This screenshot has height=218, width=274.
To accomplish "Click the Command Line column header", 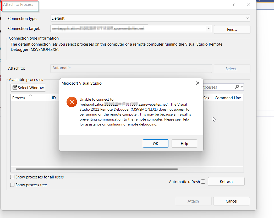I will coord(228,98).
